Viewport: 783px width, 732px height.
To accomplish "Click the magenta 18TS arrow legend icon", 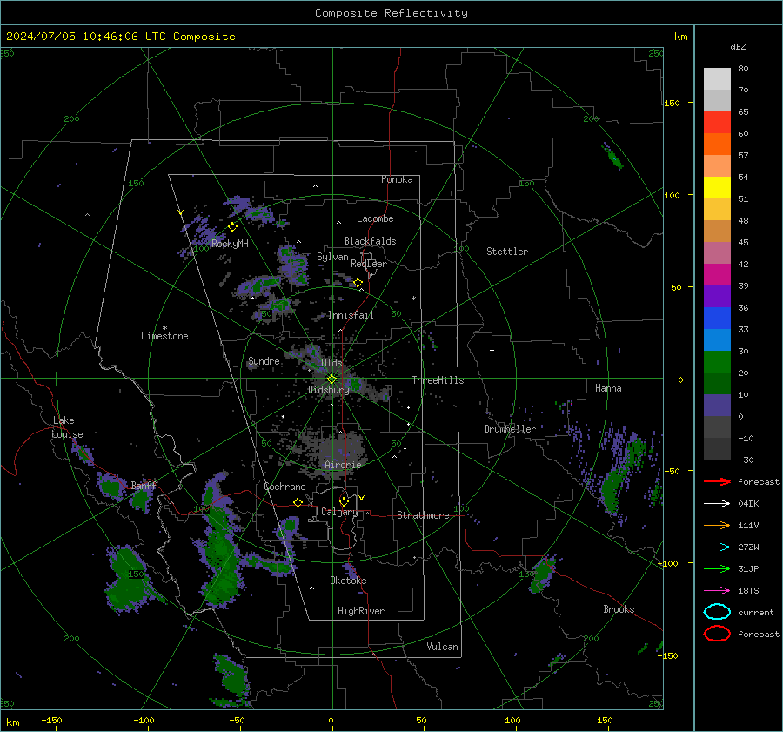I will click(717, 590).
